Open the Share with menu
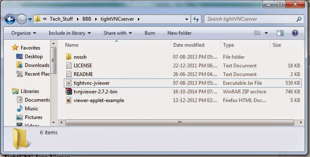Image resolution: width=310 pixels, height=157 pixels. (118, 33)
